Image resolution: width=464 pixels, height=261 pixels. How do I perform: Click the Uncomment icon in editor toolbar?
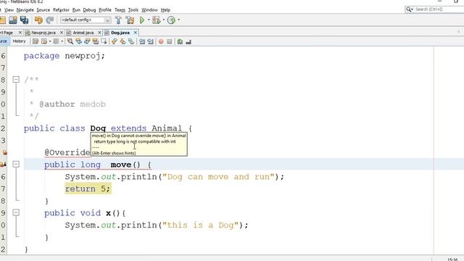pyautogui.click(x=188, y=42)
